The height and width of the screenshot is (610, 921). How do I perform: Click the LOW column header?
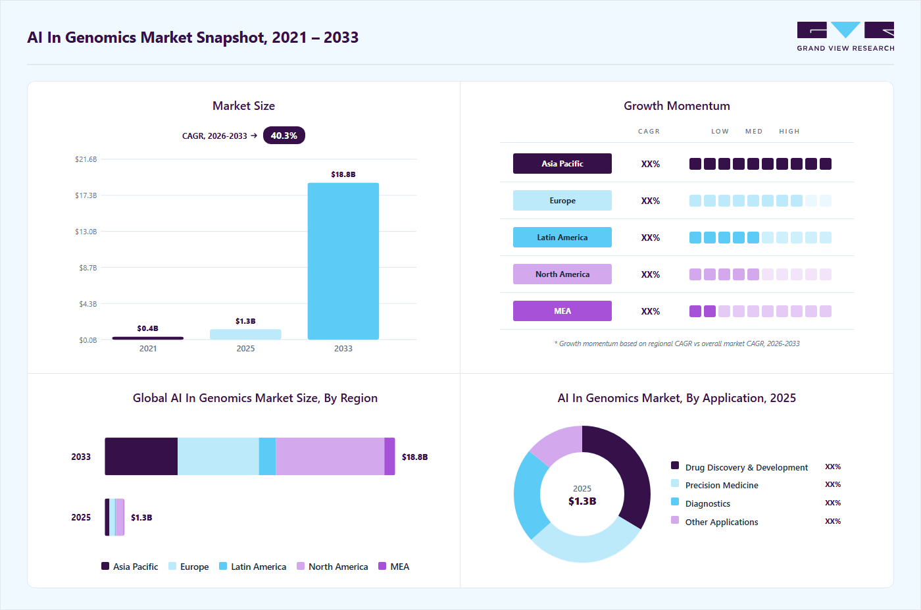point(720,132)
